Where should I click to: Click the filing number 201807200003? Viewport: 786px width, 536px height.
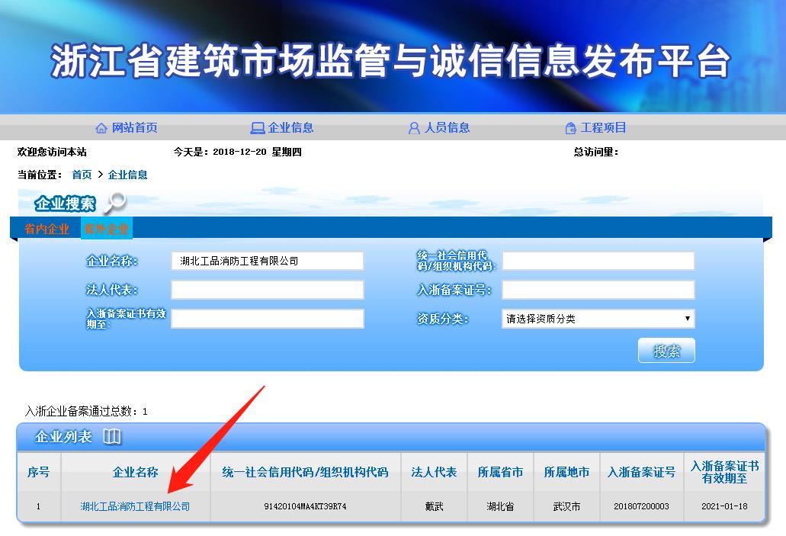tap(642, 506)
